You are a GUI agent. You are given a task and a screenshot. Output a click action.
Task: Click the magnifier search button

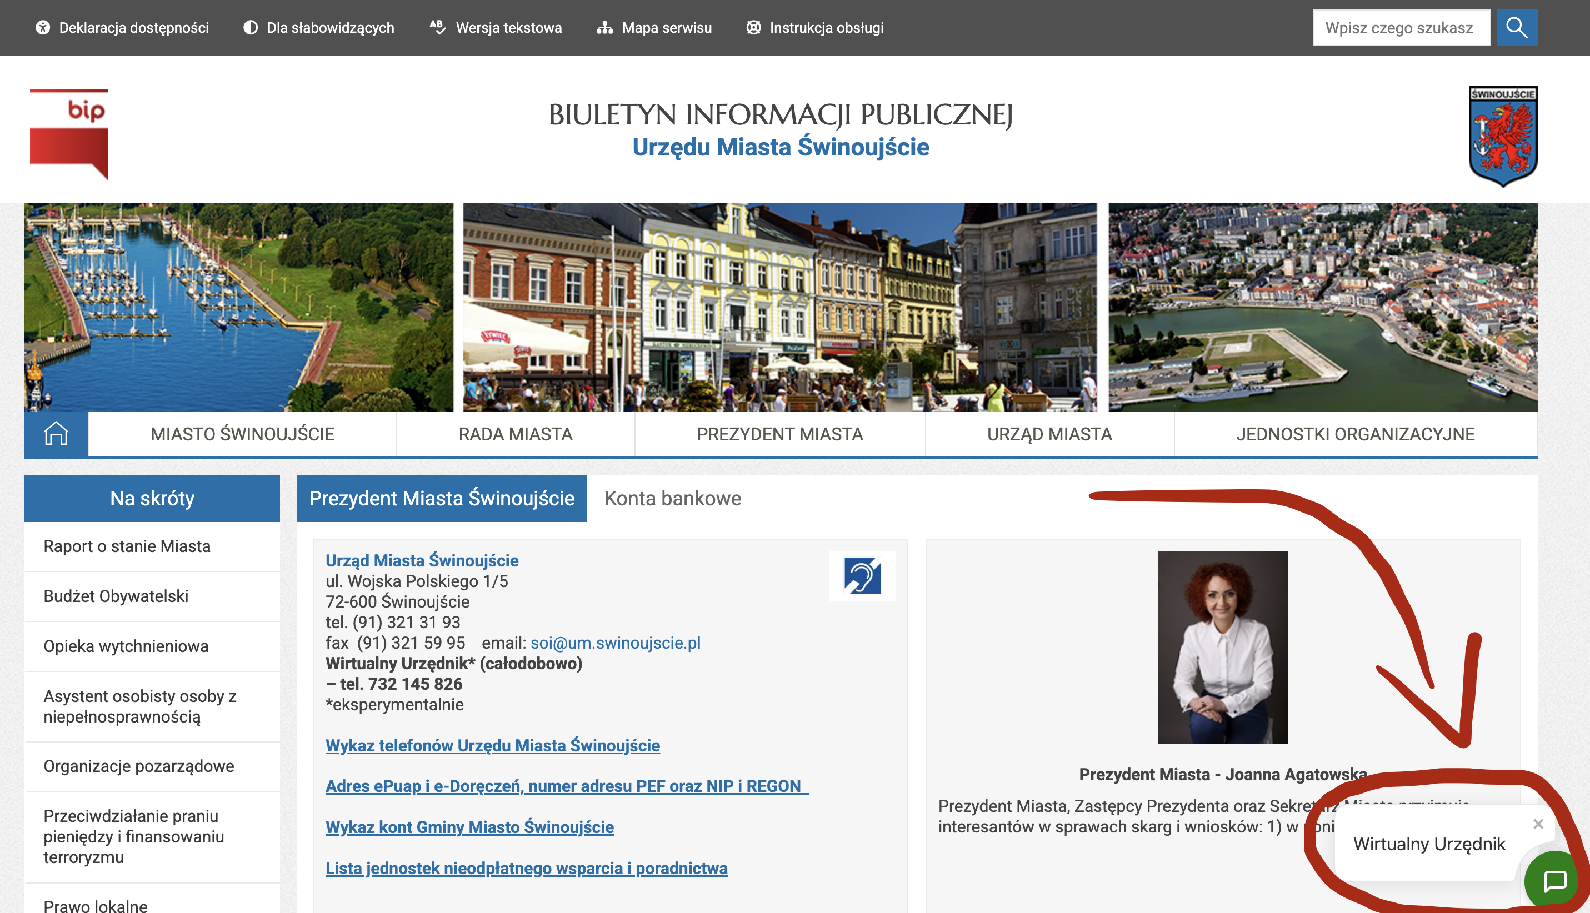pyautogui.click(x=1516, y=28)
